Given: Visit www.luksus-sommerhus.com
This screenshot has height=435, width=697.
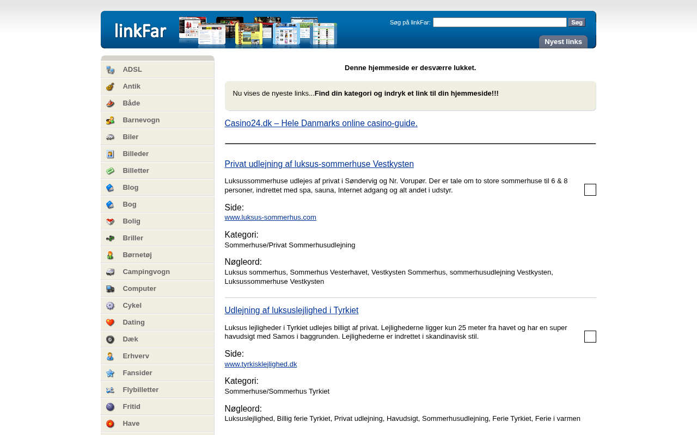Looking at the screenshot, I should click(270, 217).
